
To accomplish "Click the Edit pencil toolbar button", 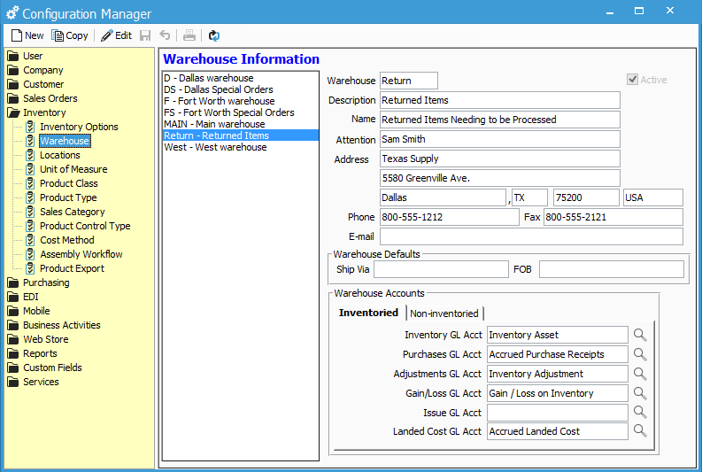I will (116, 35).
